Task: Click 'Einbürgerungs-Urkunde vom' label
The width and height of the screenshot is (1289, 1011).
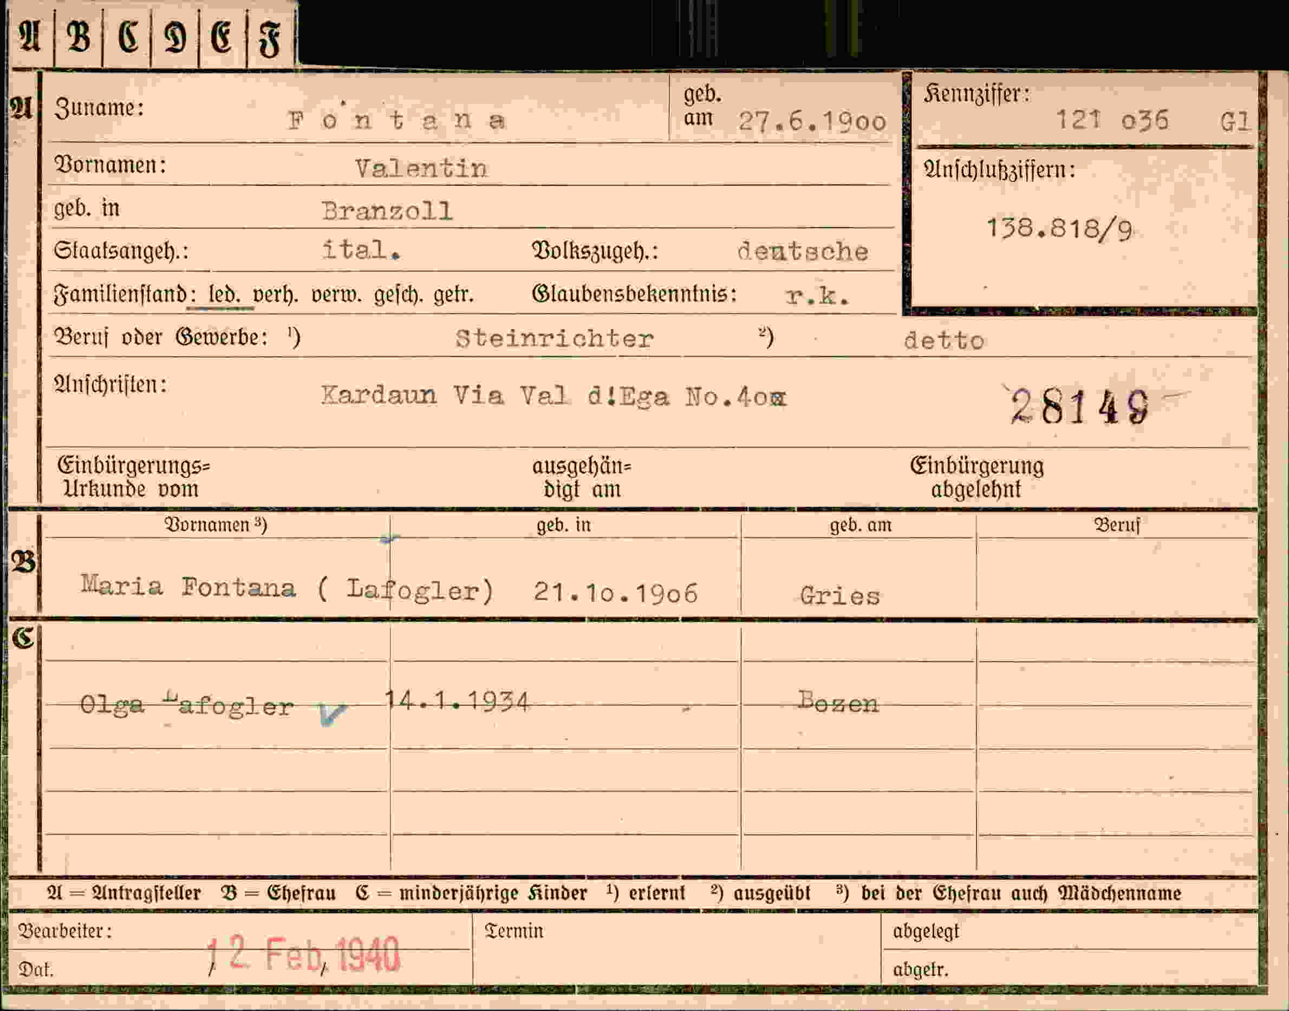Action: pos(133,477)
